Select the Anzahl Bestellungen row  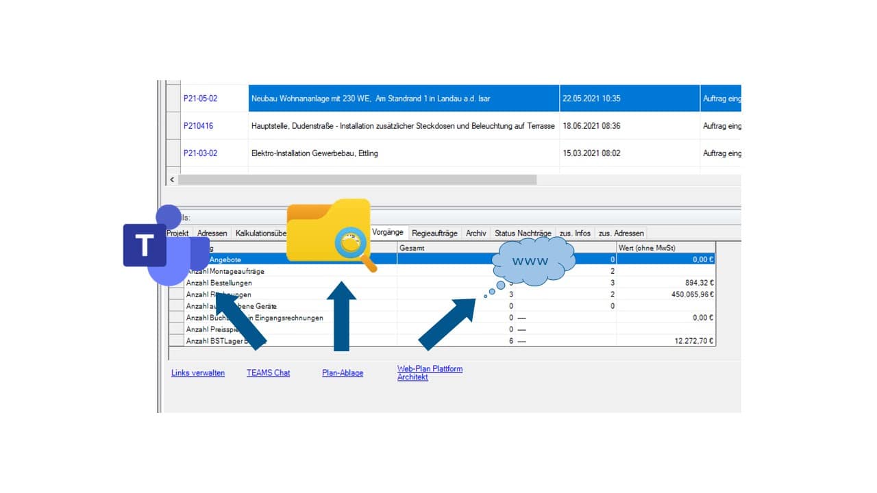pos(219,283)
